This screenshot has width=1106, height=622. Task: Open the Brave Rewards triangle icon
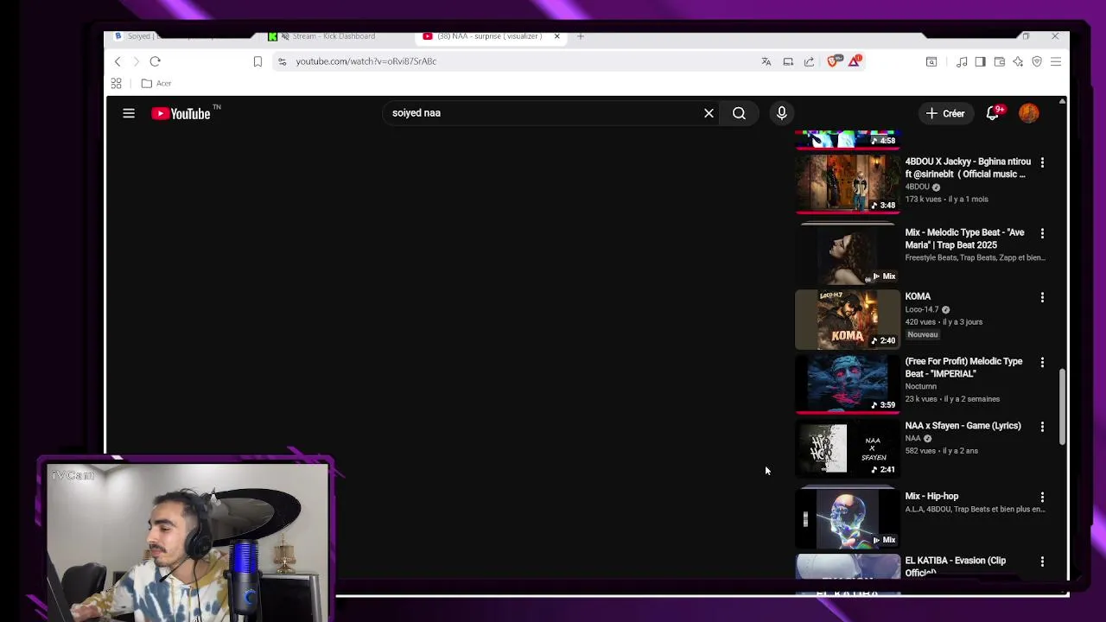point(855,60)
